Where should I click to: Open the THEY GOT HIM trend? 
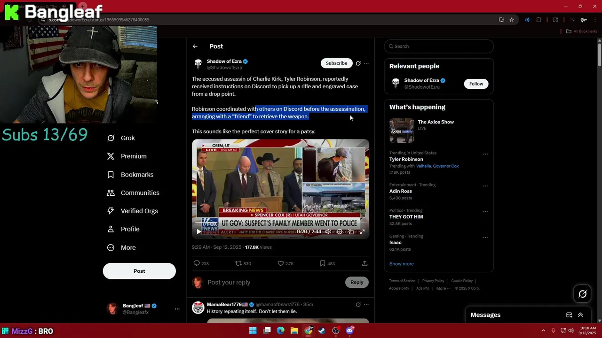[x=406, y=217]
